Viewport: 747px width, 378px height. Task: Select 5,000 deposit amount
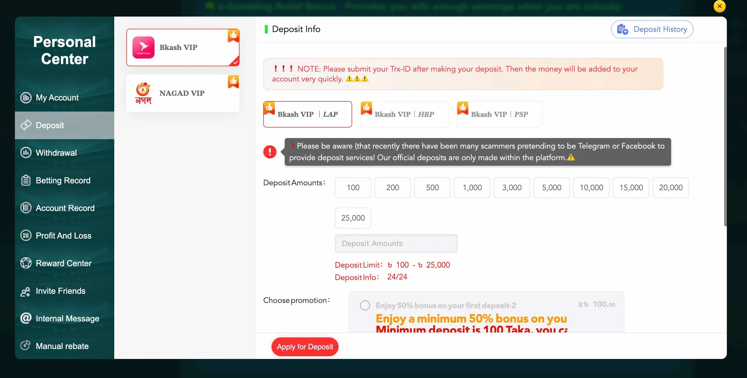pos(552,187)
